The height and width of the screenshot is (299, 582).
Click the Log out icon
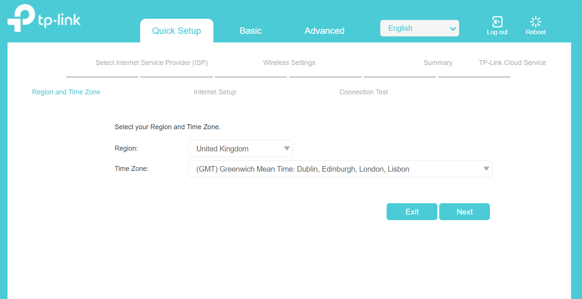pyautogui.click(x=497, y=22)
